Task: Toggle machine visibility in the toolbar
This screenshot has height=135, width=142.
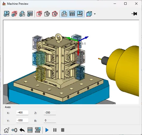Action: (80, 14)
